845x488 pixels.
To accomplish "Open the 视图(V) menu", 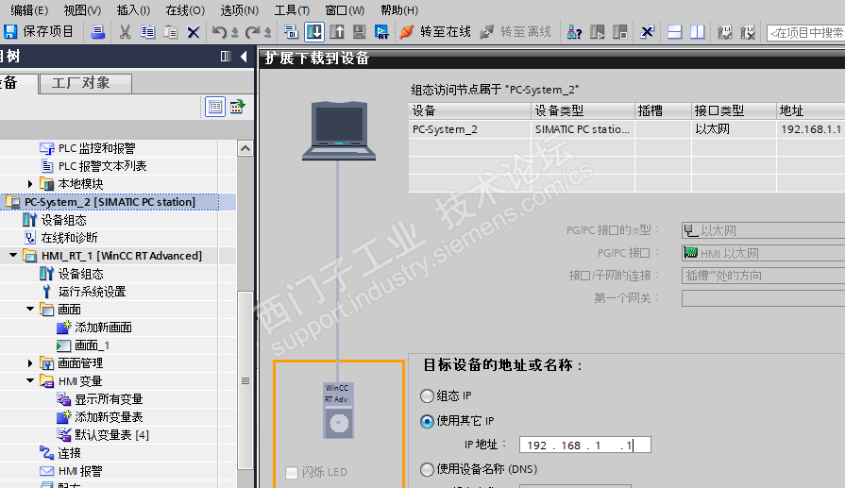I will pyautogui.click(x=82, y=10).
